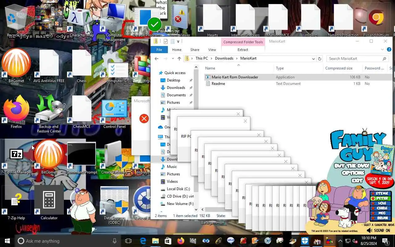Click the chevron after This PC in the address bar

(x=211, y=58)
